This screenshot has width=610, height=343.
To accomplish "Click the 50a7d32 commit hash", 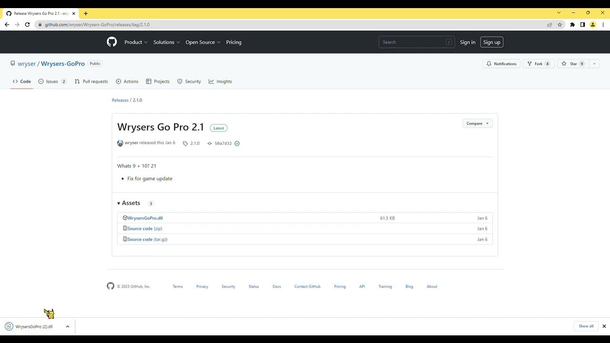I will 223,143.
